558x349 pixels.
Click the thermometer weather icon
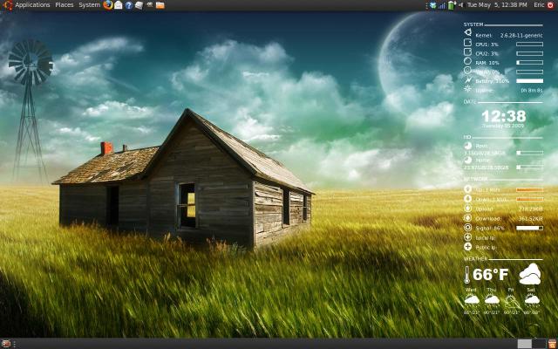coord(467,275)
